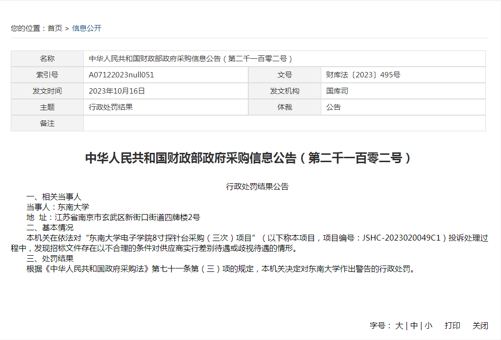The image size is (501, 340).
Task: Click project number JSHC-2023020049C1
Action: (x=401, y=238)
